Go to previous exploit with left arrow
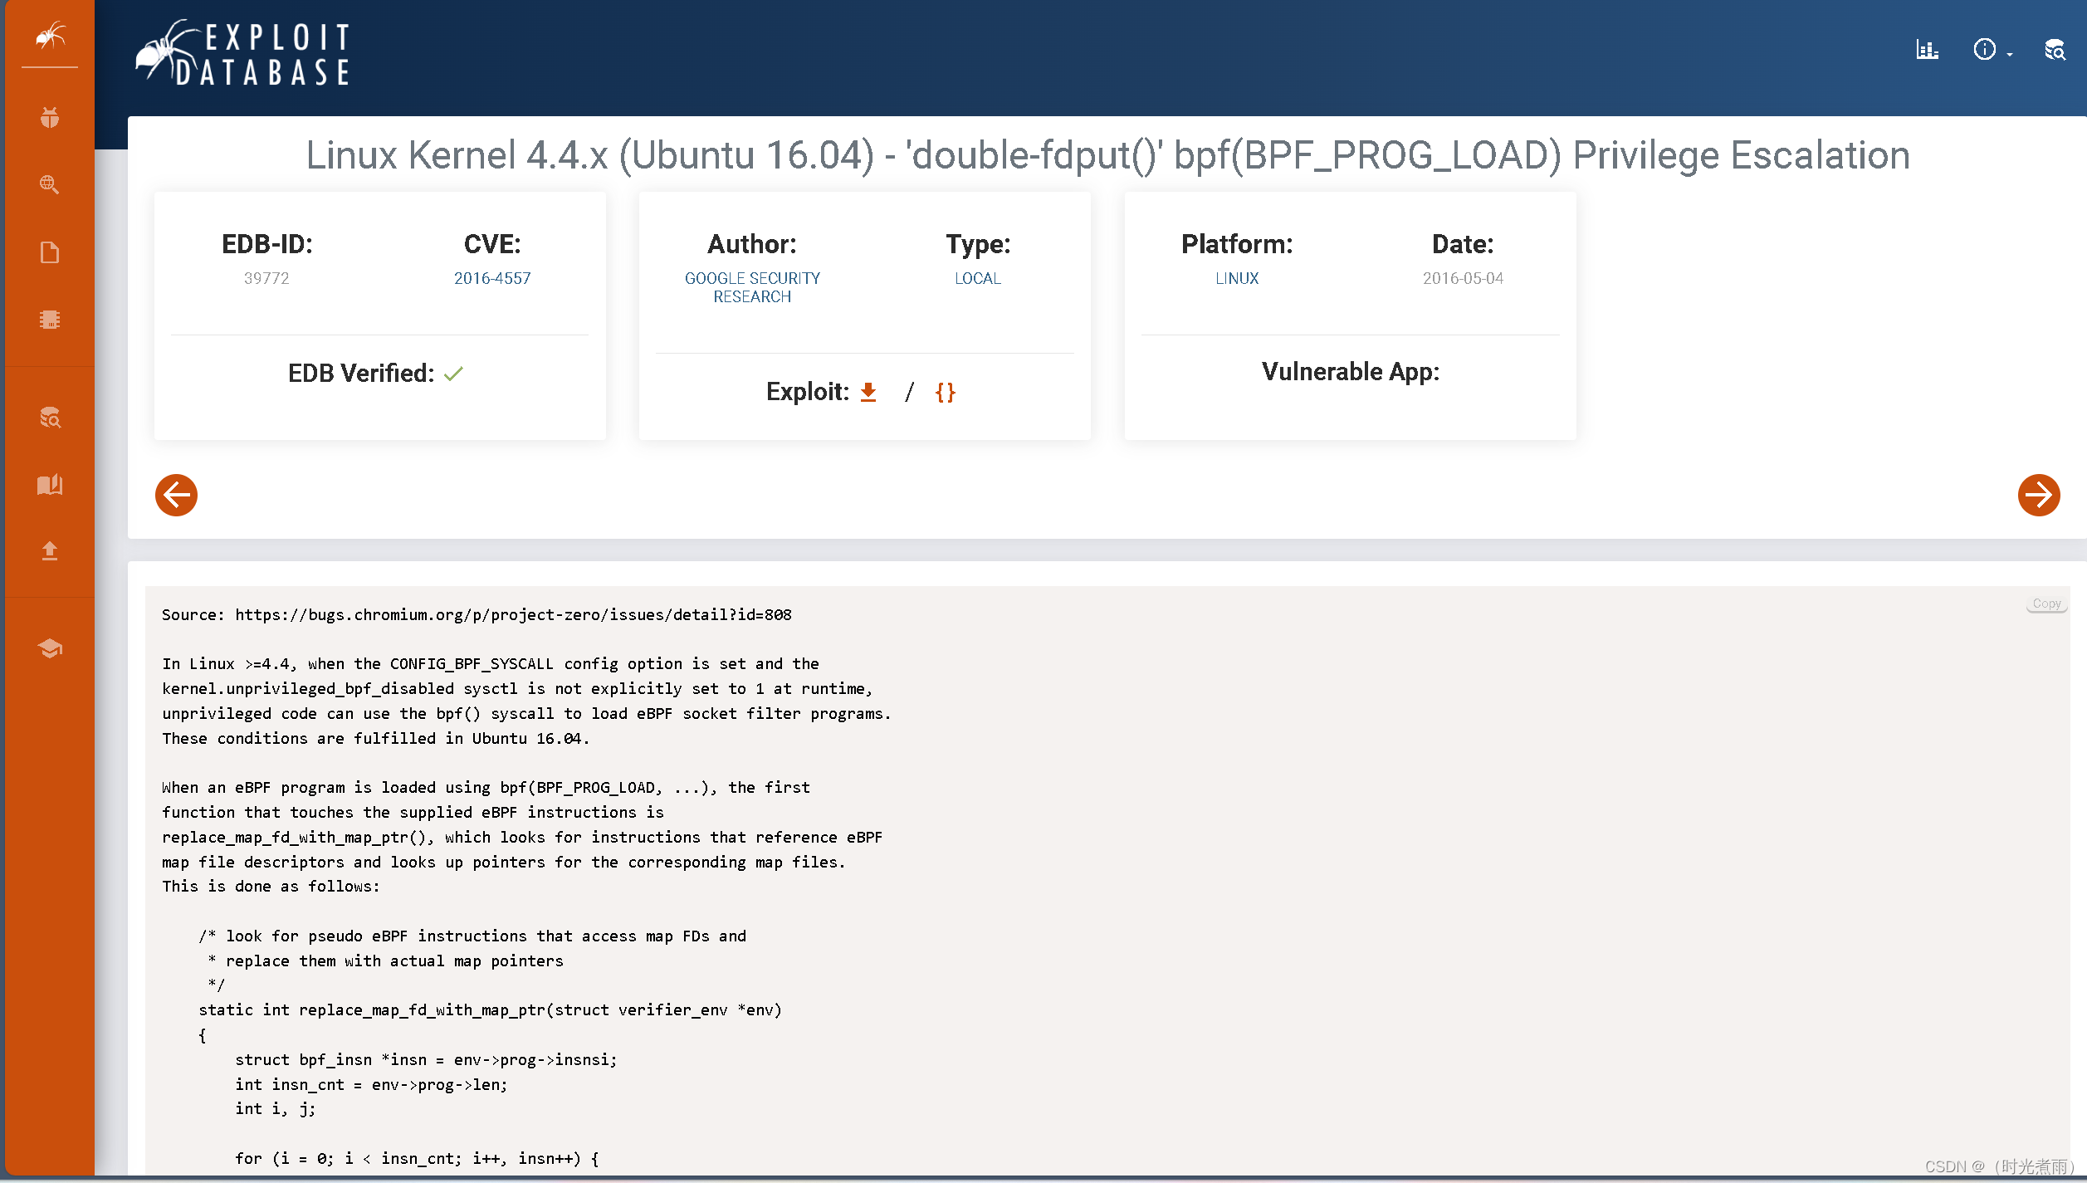 [176, 495]
